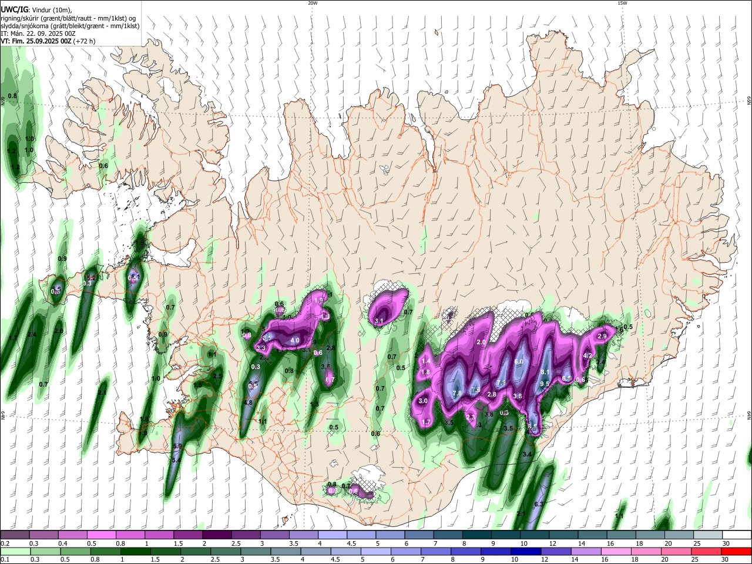Image resolution: width=752 pixels, height=564 pixels.
Task: Click the '5.9' rain value on the map
Action: pyautogui.click(x=177, y=446)
